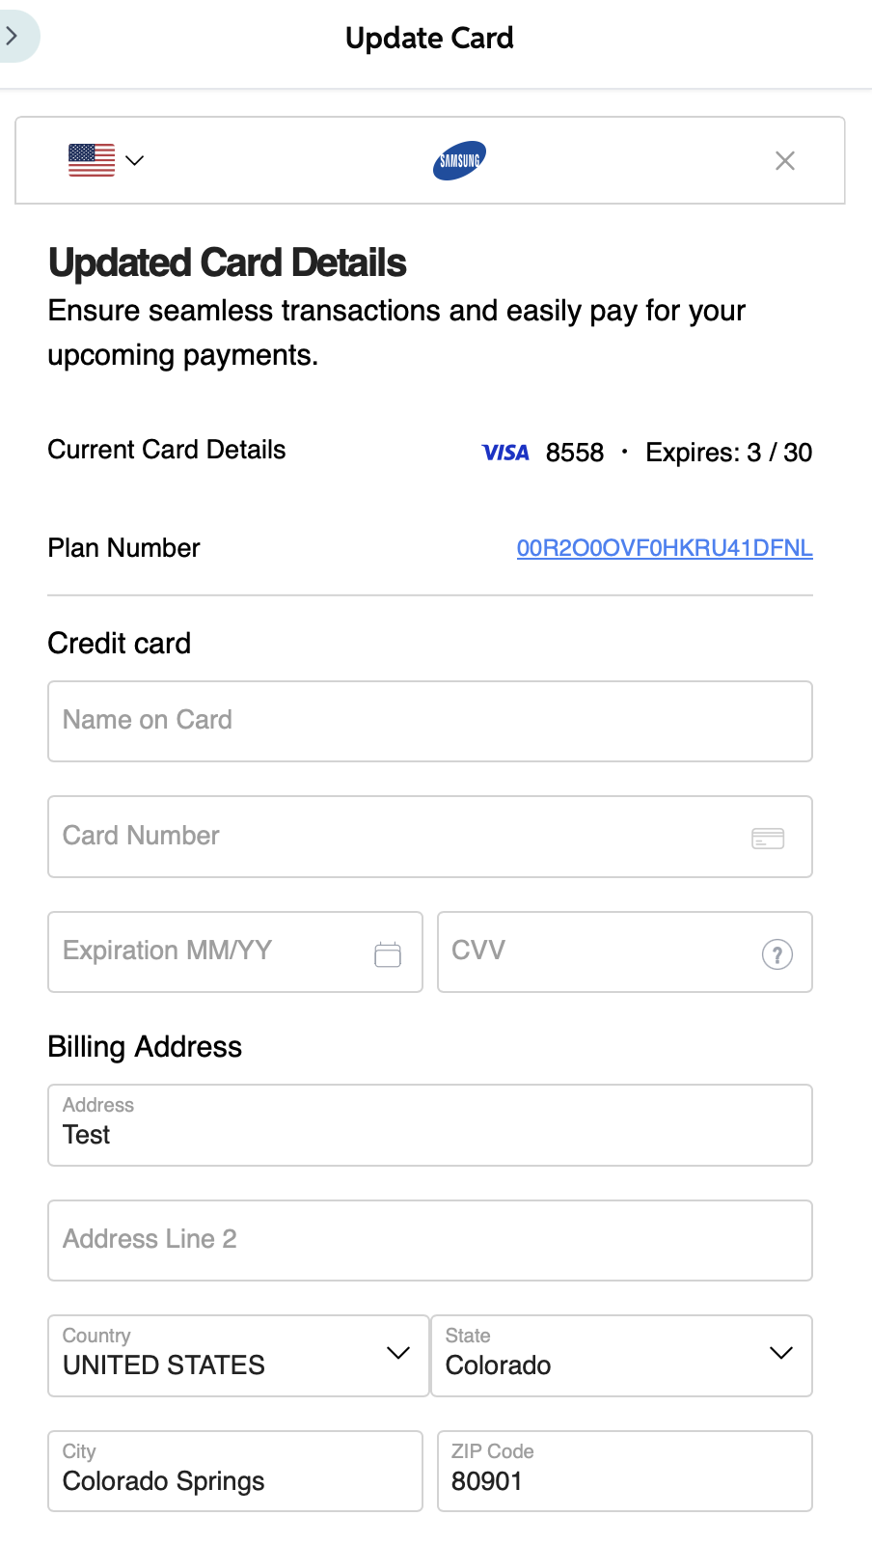
Task: Click the Update Card title
Action: 429,39
